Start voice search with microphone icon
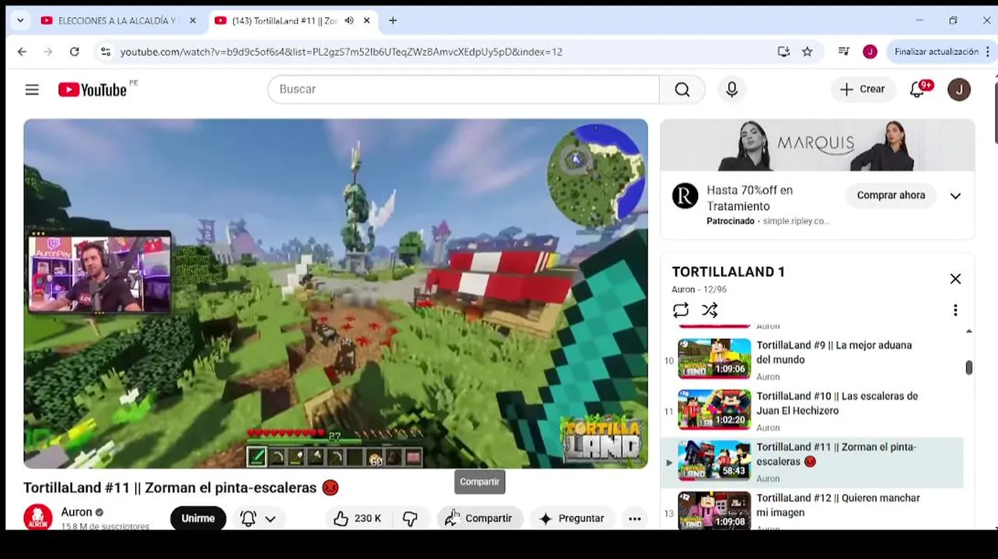Screen dimensions: 998x559 [x=731, y=90]
